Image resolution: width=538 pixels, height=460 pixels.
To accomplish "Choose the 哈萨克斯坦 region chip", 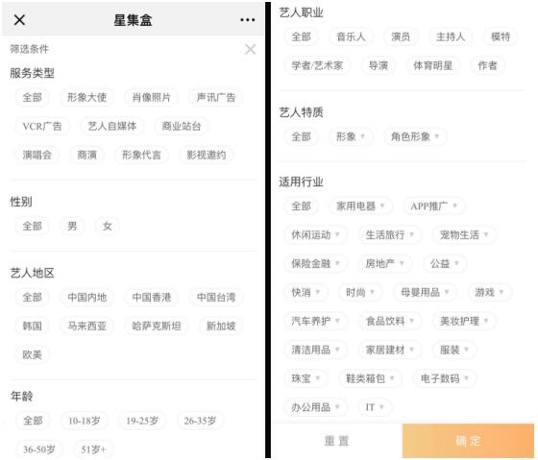I will coord(157,326).
